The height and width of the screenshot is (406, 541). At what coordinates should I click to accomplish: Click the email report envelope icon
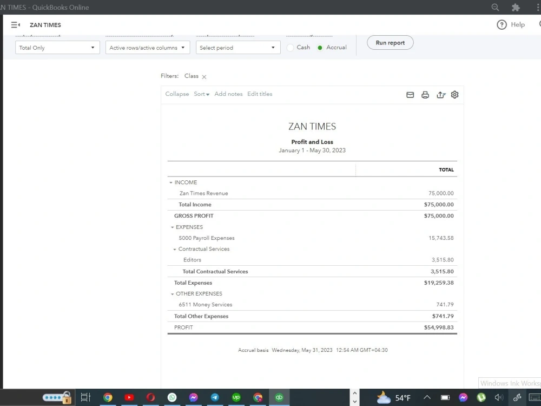click(410, 95)
